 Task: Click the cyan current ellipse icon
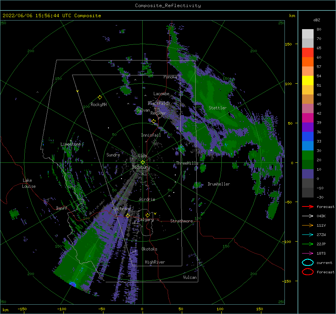tap(308, 262)
